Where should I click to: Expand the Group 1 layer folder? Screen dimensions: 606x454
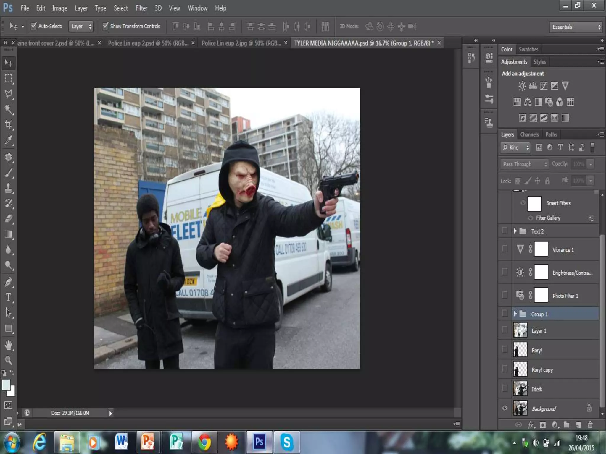(x=515, y=314)
